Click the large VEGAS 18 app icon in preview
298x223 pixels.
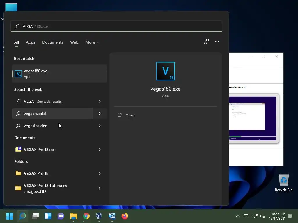tap(165, 71)
